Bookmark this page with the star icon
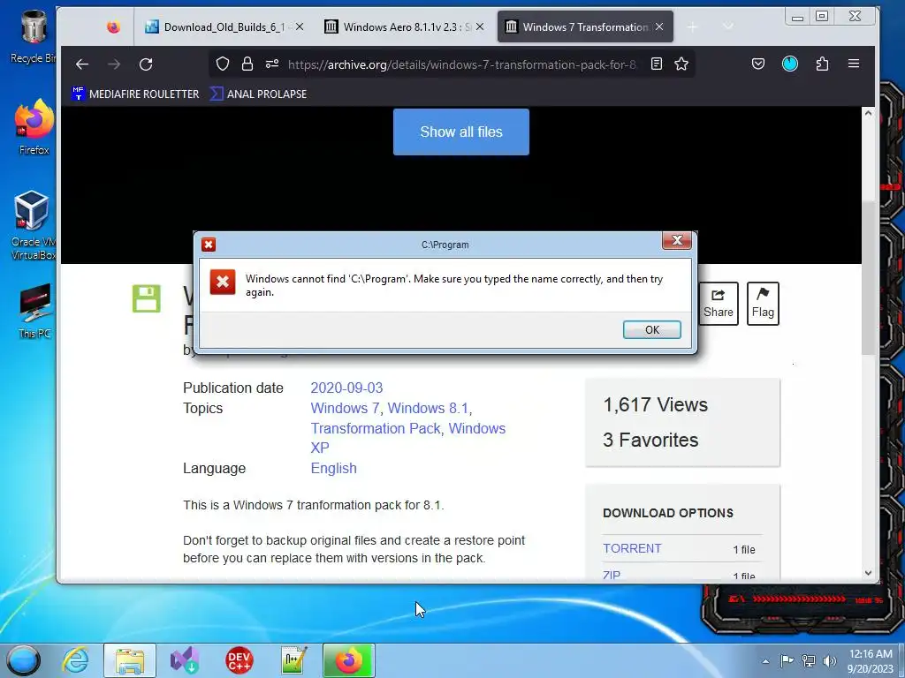The image size is (905, 678). tap(681, 64)
